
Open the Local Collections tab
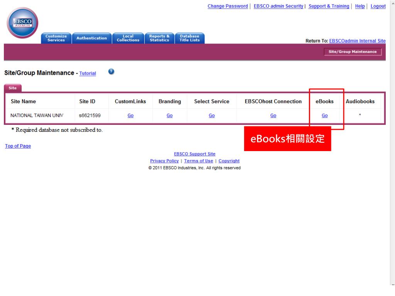(128, 38)
